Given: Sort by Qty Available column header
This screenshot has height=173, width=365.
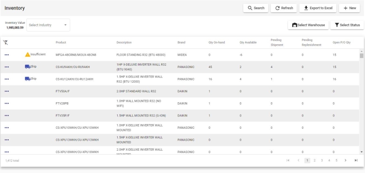Looking at the screenshot, I should (x=248, y=42).
